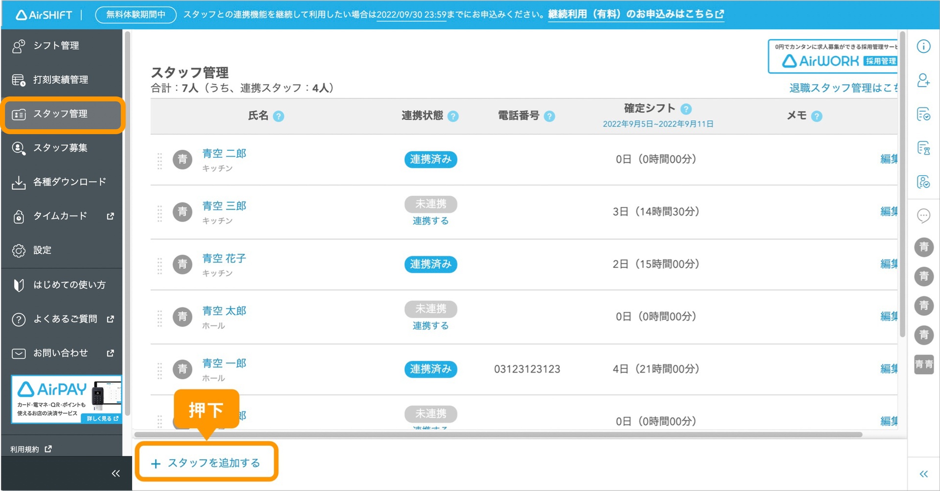
Task: Click help icon next to 氏名 header
Action: 279,117
